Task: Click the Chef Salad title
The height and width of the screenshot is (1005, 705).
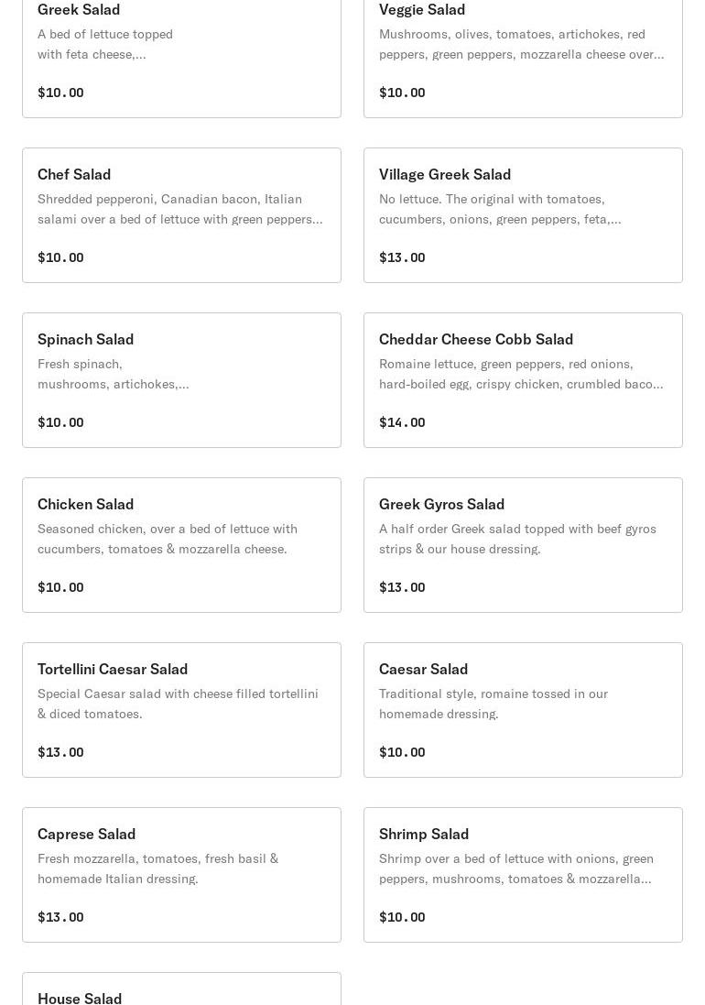Action: click(74, 174)
